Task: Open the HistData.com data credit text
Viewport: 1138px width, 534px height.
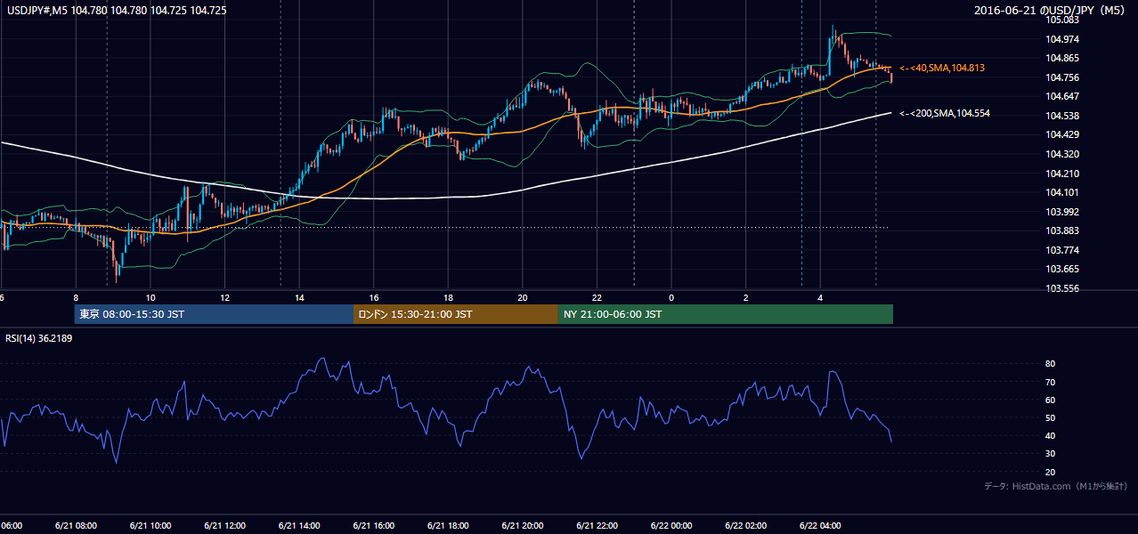Action: click(x=1056, y=486)
